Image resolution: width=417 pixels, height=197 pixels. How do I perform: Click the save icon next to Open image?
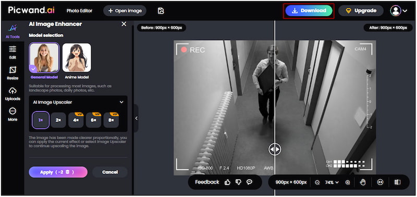tap(161, 10)
